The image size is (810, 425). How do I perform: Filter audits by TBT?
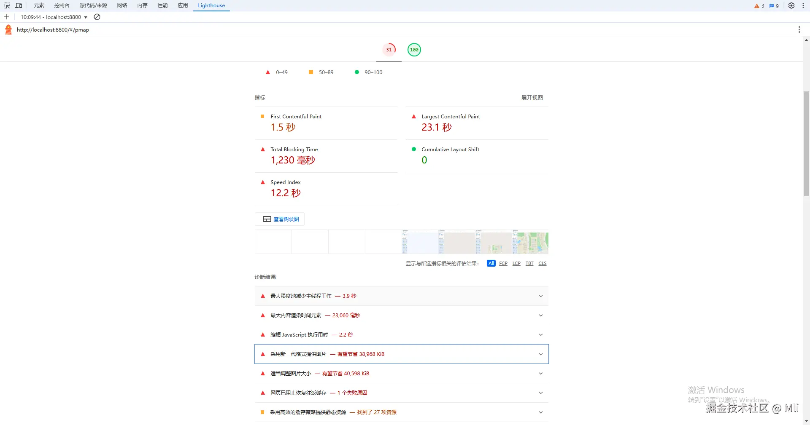[529, 263]
